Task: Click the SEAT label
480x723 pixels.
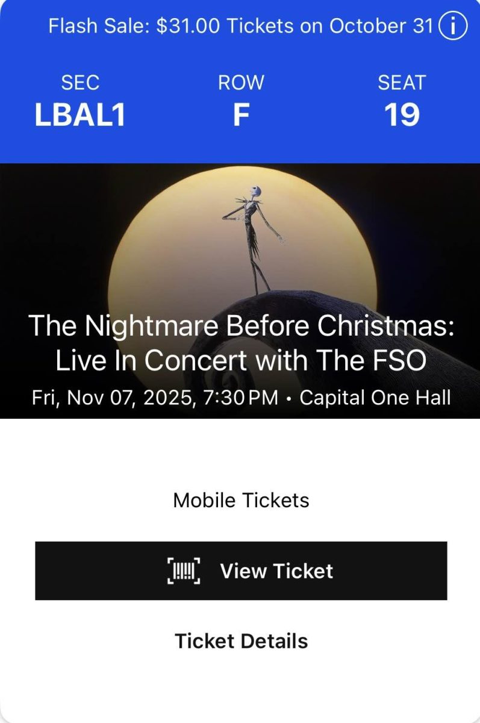Action: (402, 83)
